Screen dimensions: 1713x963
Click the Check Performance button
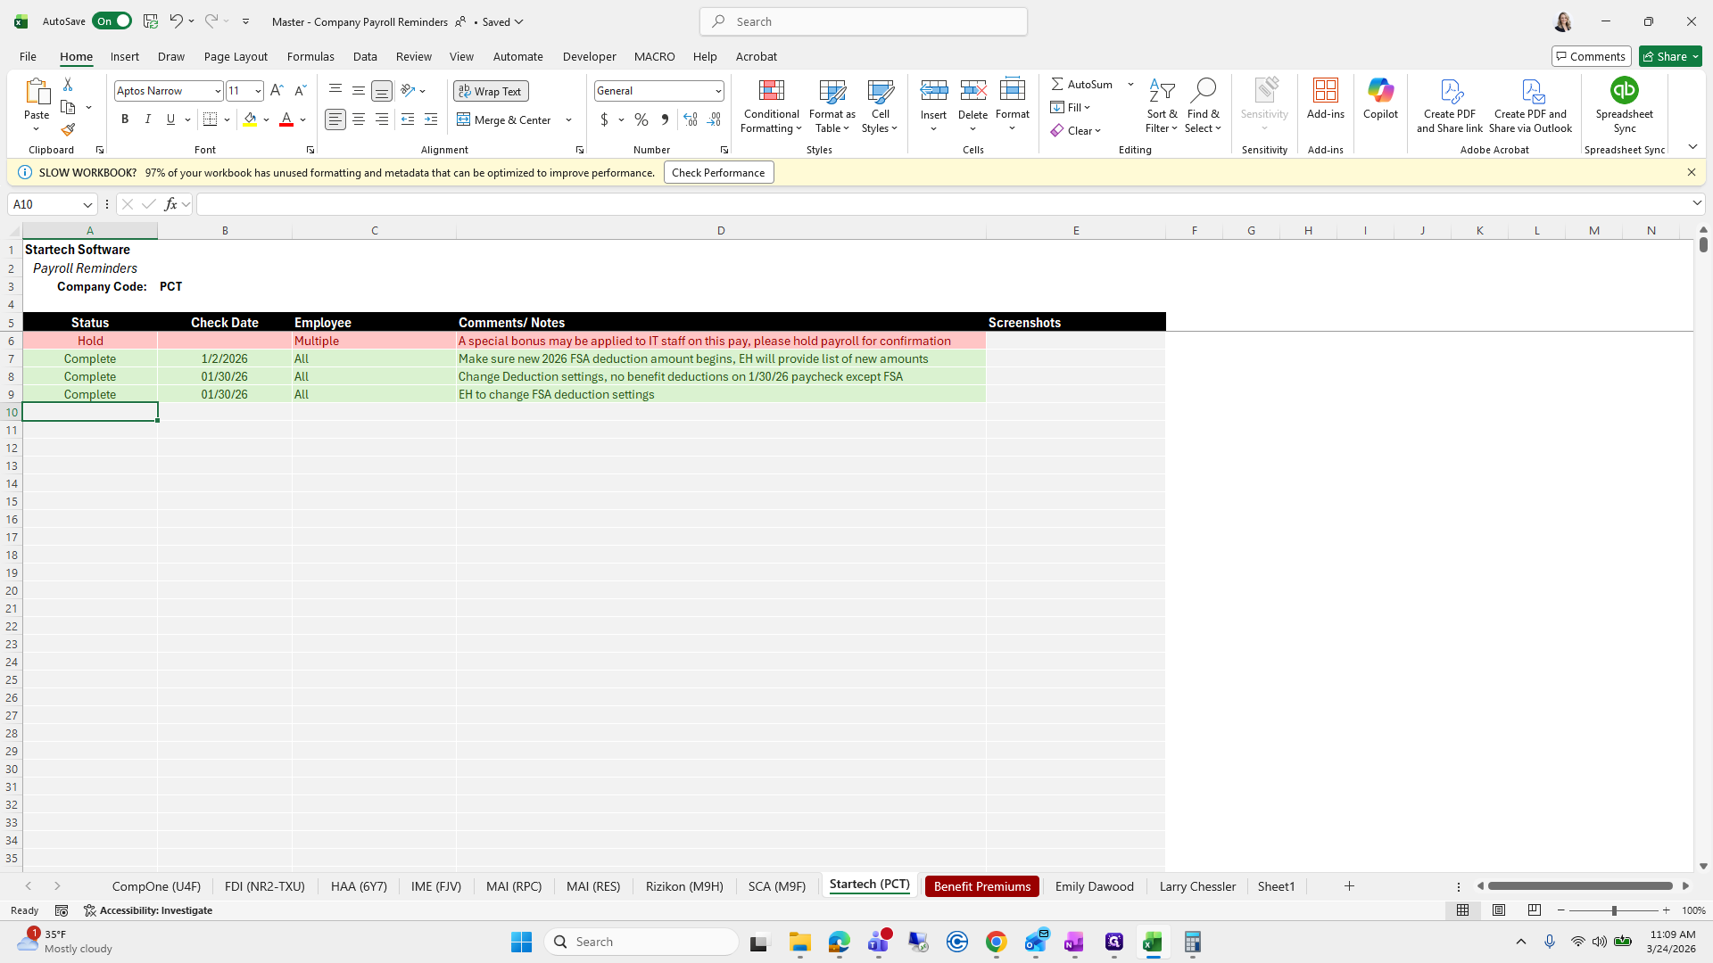click(718, 173)
